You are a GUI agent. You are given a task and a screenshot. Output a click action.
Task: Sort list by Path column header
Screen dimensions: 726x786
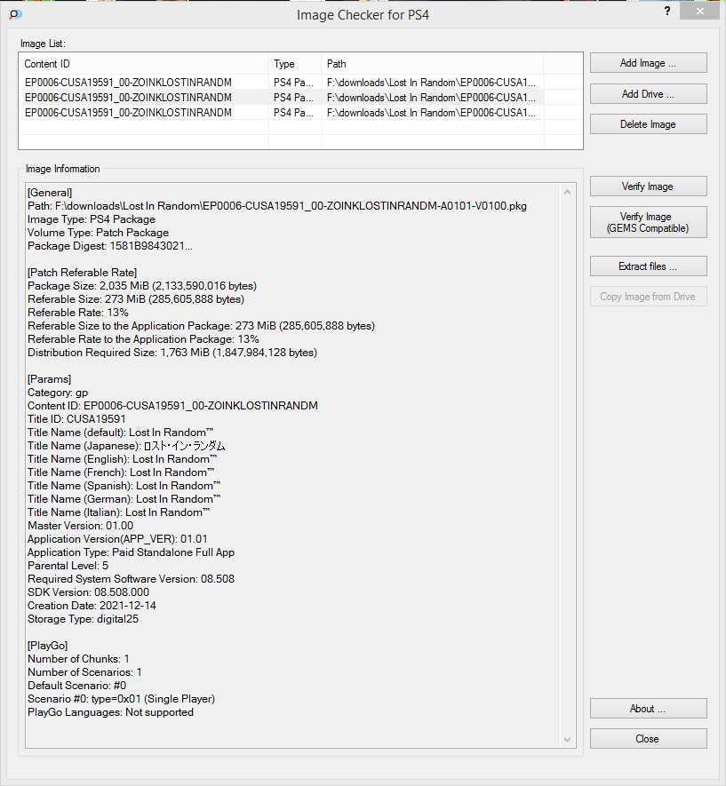point(432,64)
